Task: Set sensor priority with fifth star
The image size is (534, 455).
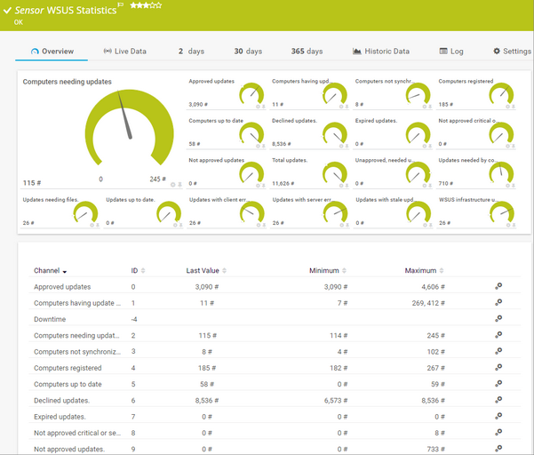Action: (x=159, y=5)
